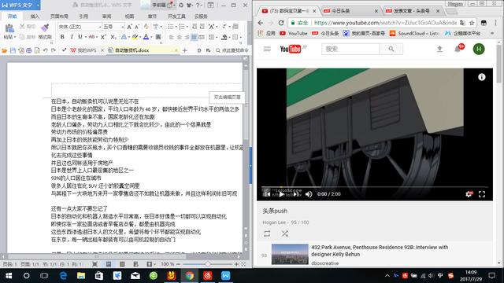Play the YouTube video

tap(281, 194)
